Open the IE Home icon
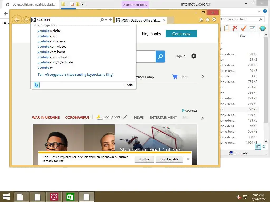 [201, 19]
